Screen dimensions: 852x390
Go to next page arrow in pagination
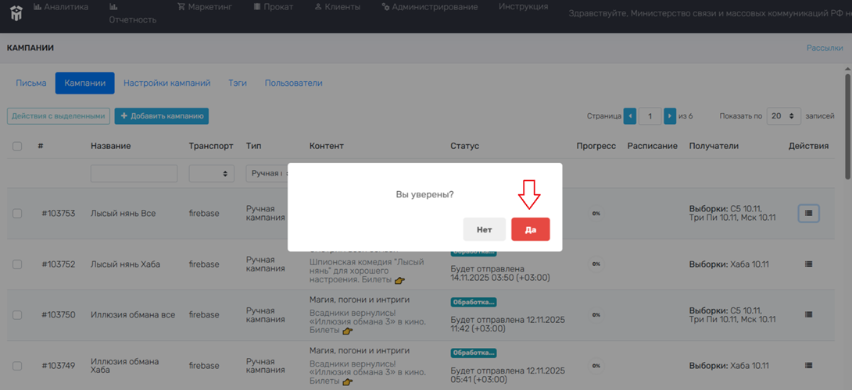click(x=670, y=116)
